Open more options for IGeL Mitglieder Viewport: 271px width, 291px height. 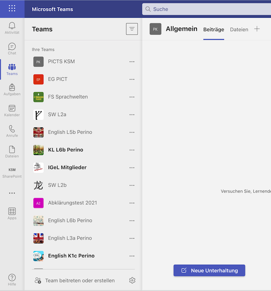(132, 168)
